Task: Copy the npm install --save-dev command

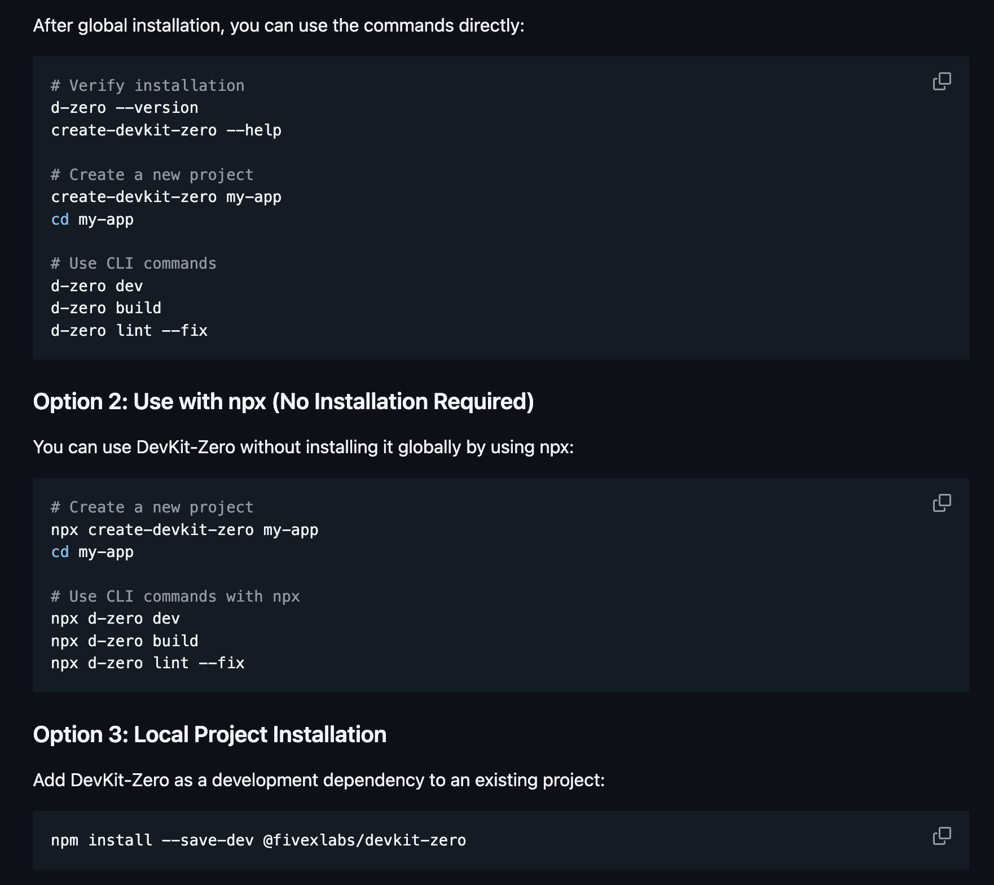Action: (x=942, y=836)
